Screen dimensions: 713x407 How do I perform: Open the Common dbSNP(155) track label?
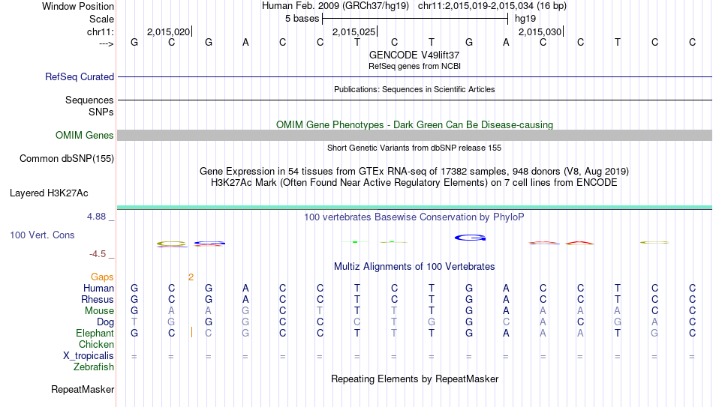tap(66, 159)
